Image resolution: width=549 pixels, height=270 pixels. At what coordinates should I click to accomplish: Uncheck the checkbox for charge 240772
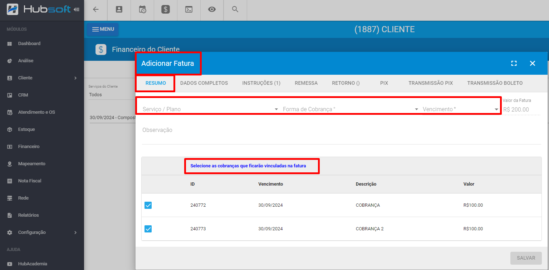click(148, 205)
